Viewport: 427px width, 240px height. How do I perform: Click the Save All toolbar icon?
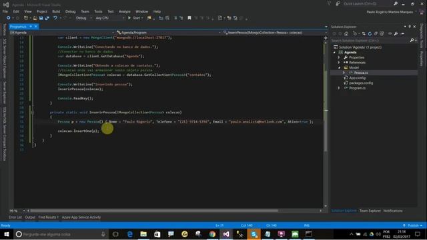coord(47,18)
